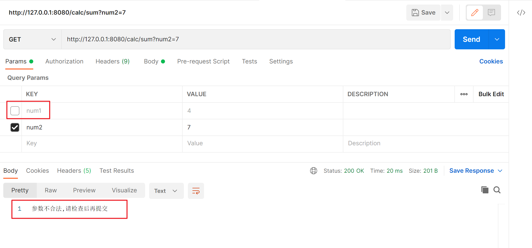Image resolution: width=532 pixels, height=248 pixels.
Task: Click the Status 200 OK text
Action: point(344,171)
